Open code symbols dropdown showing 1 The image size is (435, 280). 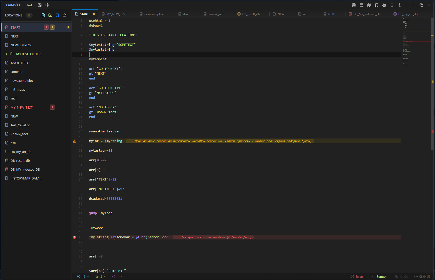[x=117, y=276]
